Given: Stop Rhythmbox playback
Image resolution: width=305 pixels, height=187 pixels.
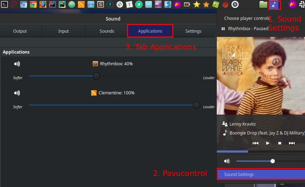Looking at the screenshot, I should (280, 143).
